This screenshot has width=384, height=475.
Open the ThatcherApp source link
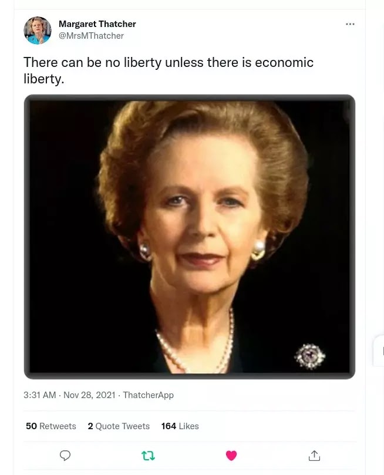148,395
